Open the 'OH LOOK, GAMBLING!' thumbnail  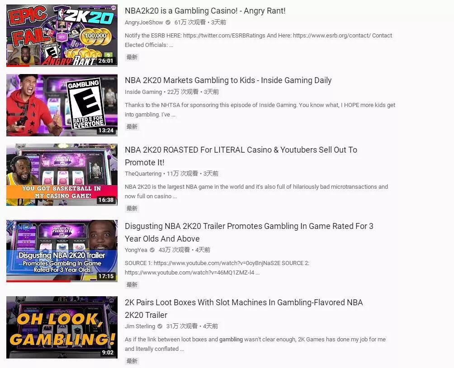click(x=62, y=327)
